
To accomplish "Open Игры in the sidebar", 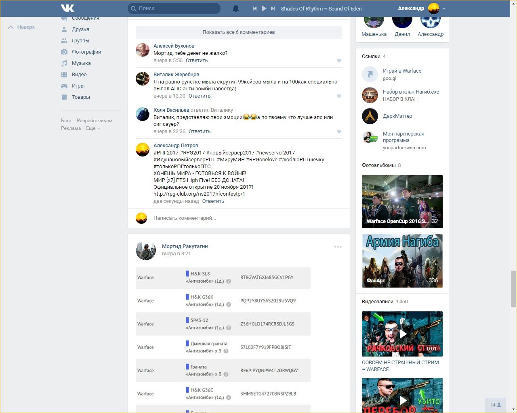I will pos(78,86).
